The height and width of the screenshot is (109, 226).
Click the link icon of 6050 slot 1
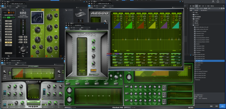[21, 37]
